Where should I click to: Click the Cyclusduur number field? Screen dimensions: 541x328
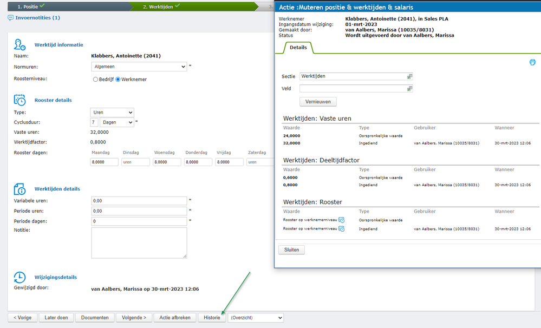tap(94, 122)
